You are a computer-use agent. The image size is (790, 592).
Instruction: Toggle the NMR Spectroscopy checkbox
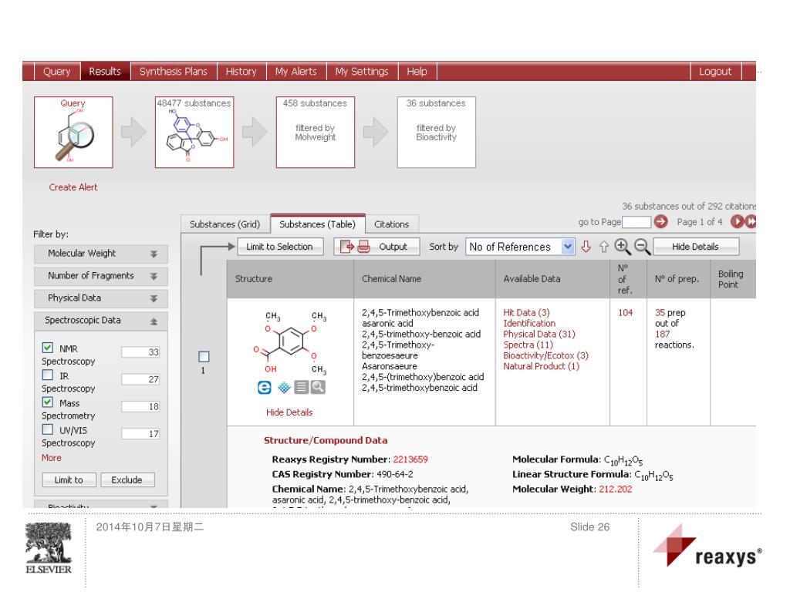[x=47, y=348]
